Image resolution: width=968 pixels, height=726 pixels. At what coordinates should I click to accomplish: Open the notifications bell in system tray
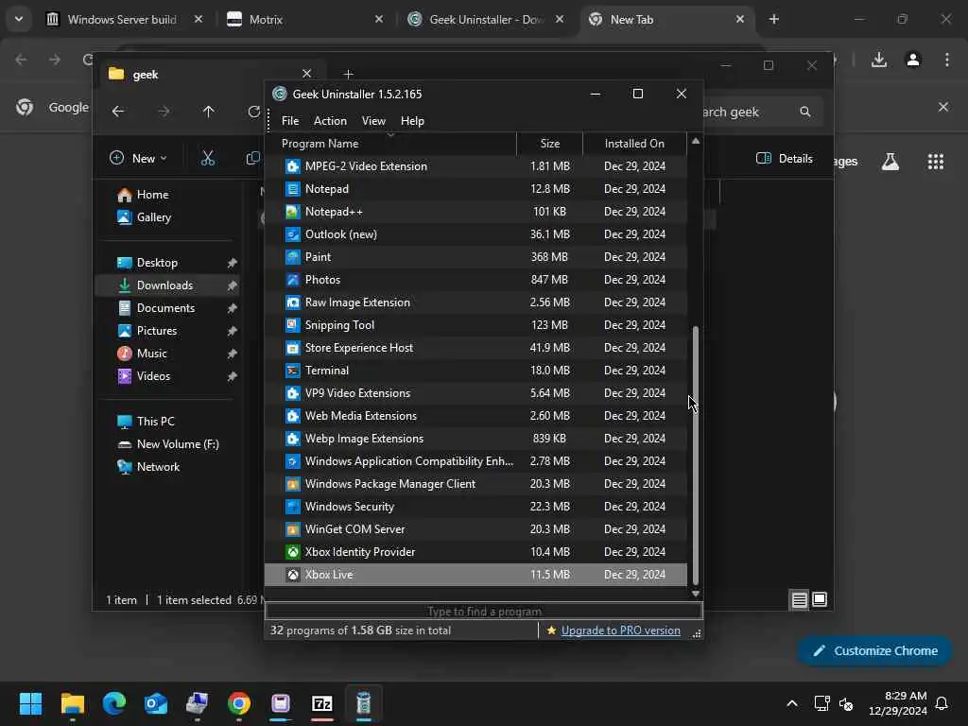tap(942, 703)
